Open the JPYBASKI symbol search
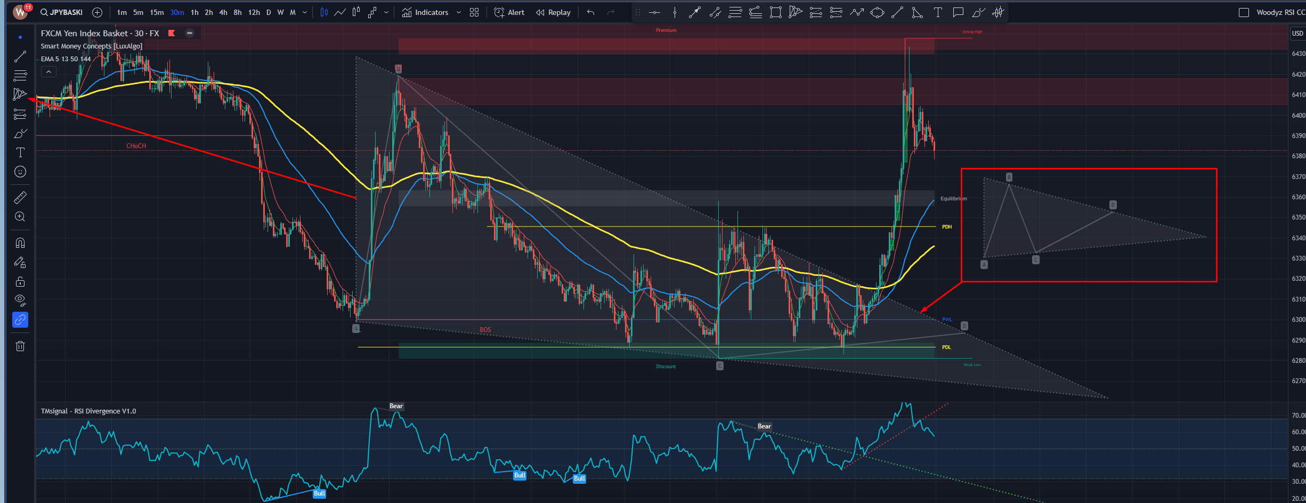Screen dimensions: 1306x503 [x=62, y=12]
